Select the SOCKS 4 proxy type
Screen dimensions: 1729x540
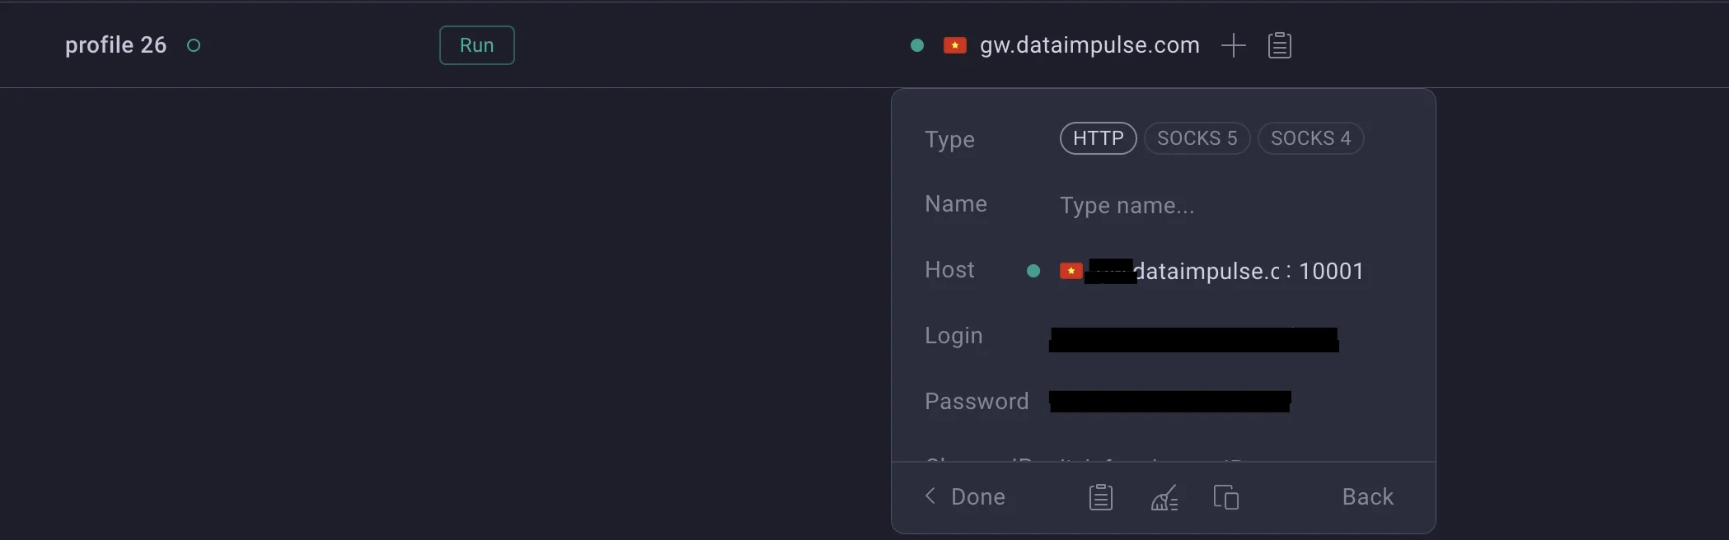coord(1311,138)
